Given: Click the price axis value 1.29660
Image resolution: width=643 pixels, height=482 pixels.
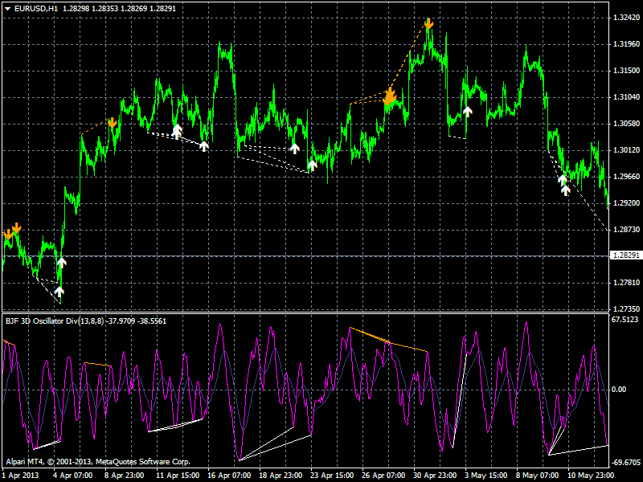Looking at the screenshot, I should pyautogui.click(x=626, y=176).
